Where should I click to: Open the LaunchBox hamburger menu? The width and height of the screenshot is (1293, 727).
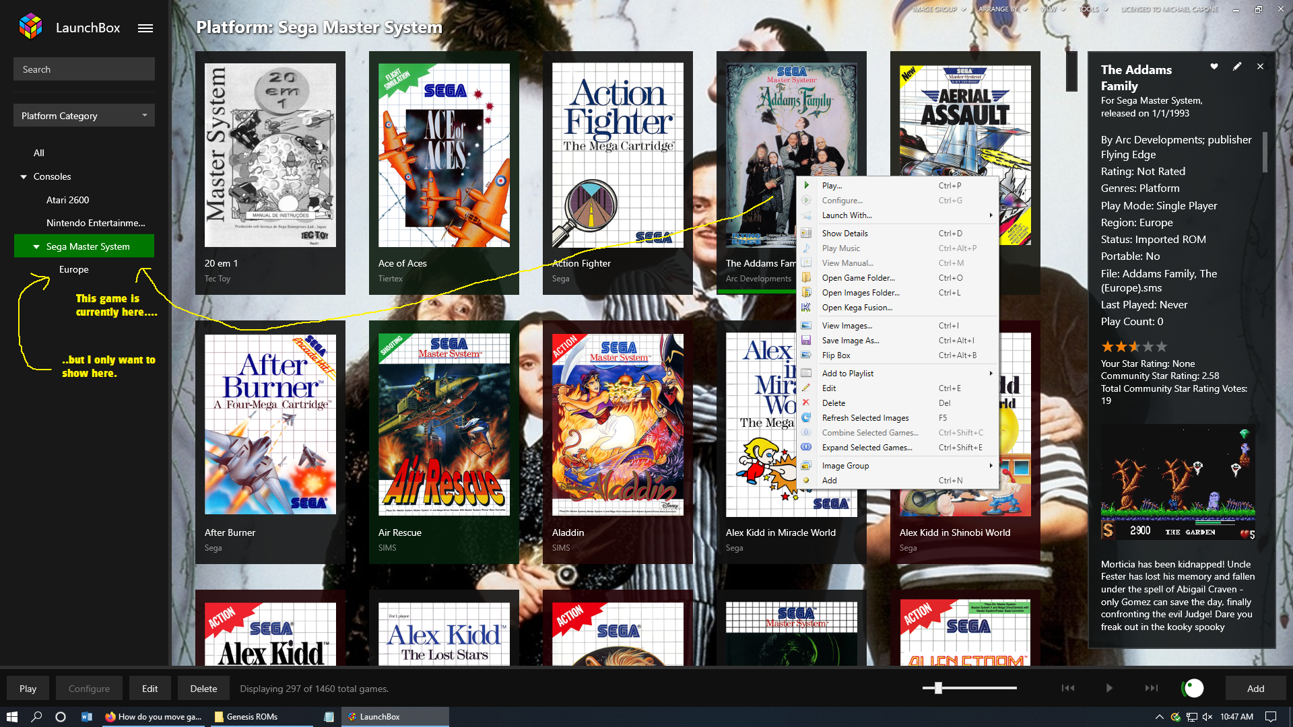145,28
